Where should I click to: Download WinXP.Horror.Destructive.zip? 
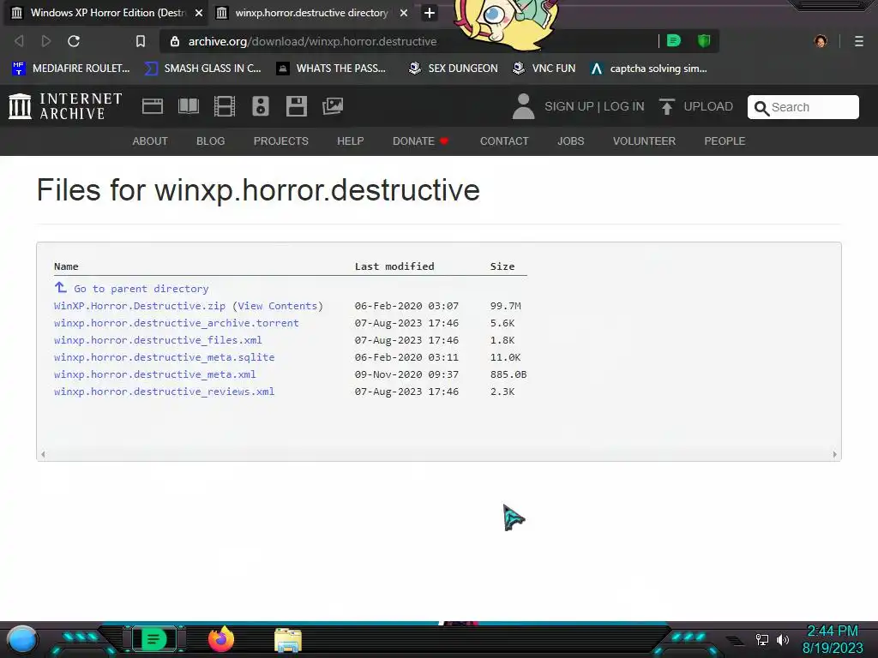(x=140, y=306)
